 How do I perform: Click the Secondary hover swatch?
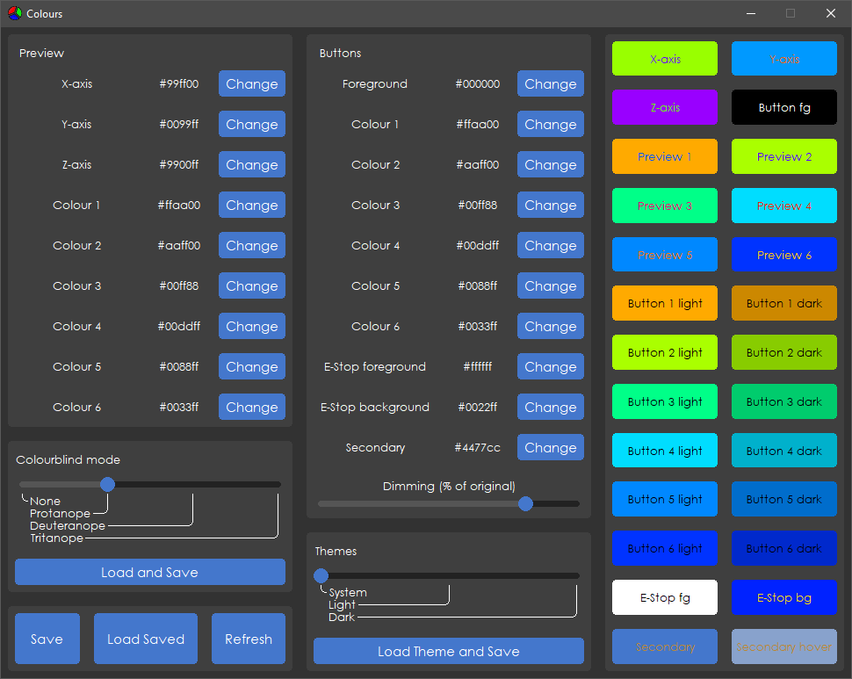(784, 646)
